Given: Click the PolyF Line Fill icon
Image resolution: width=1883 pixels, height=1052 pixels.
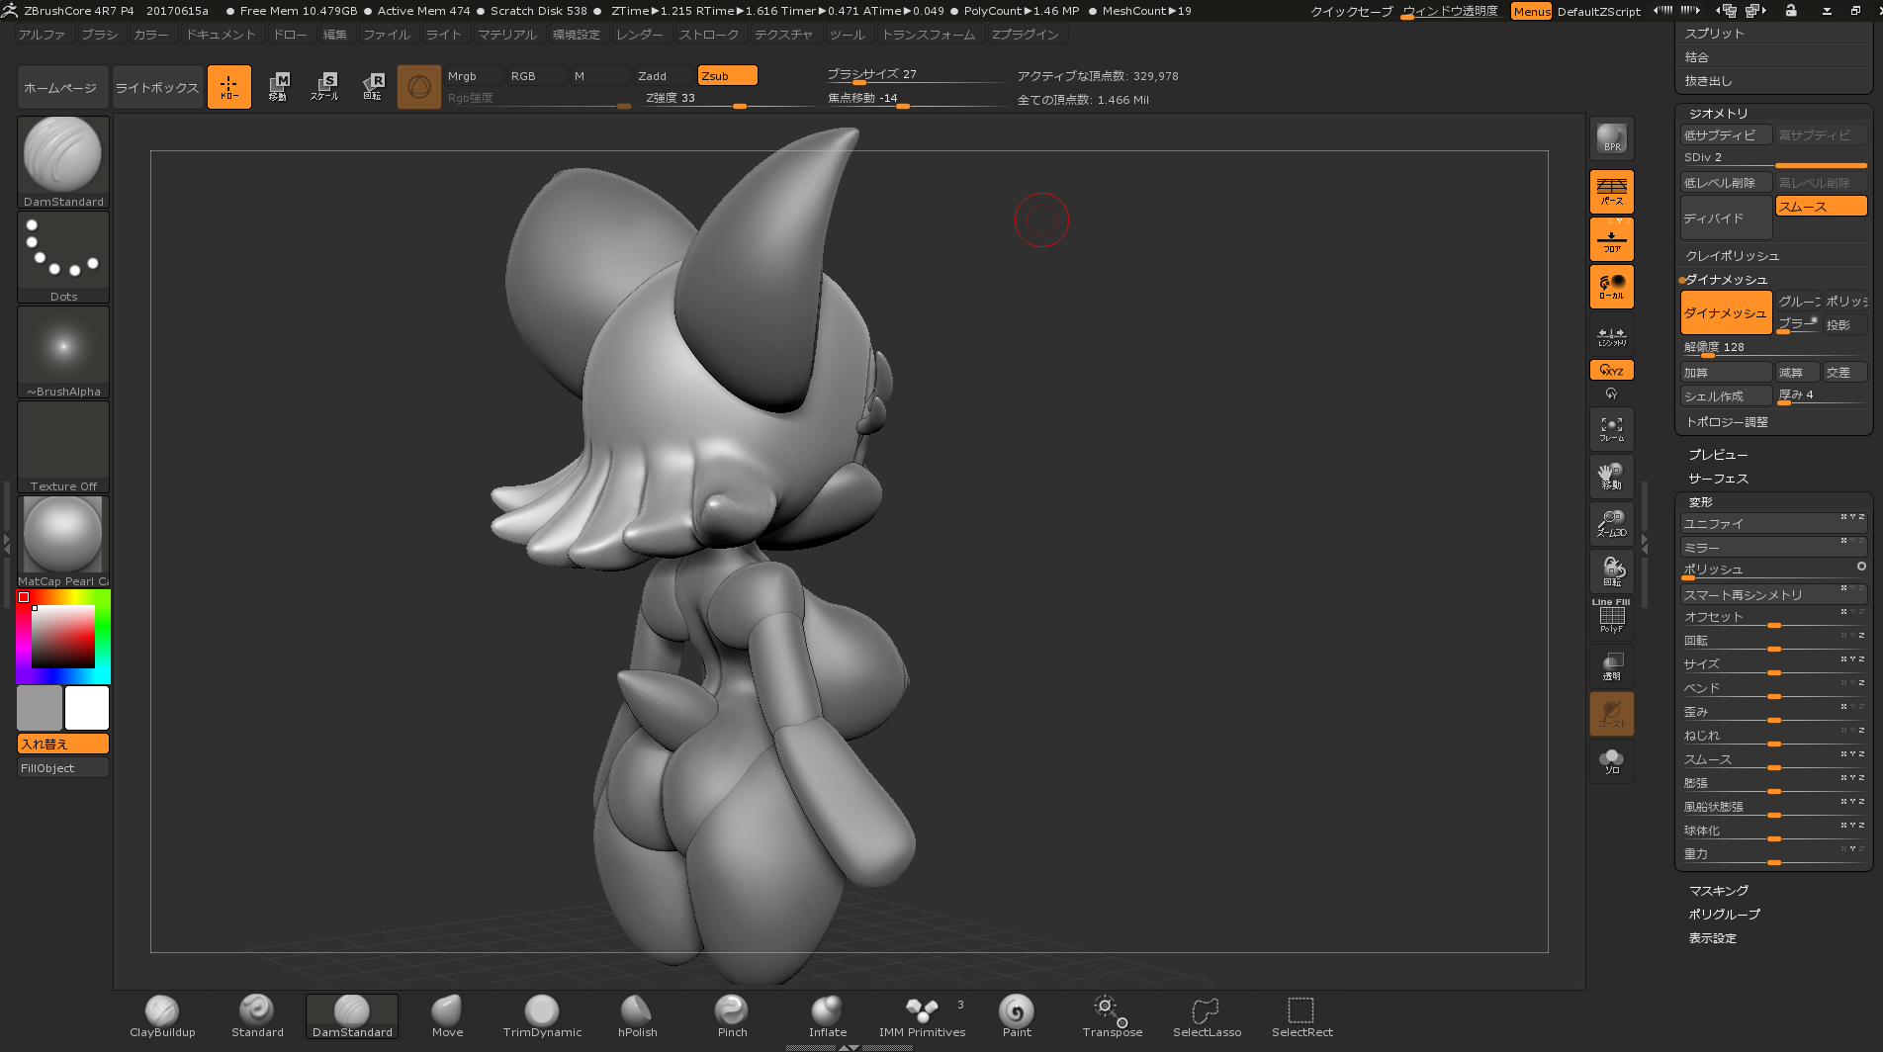Looking at the screenshot, I should tap(1611, 617).
